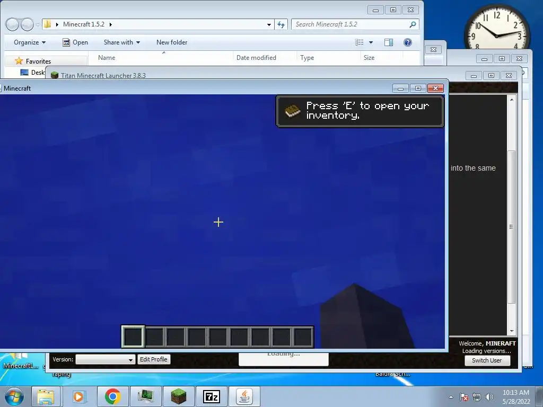The image size is (543, 407).
Task: Click the Switch User button
Action: click(487, 360)
